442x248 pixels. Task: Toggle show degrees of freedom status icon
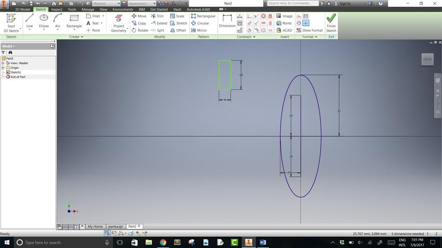(x=138, y=233)
